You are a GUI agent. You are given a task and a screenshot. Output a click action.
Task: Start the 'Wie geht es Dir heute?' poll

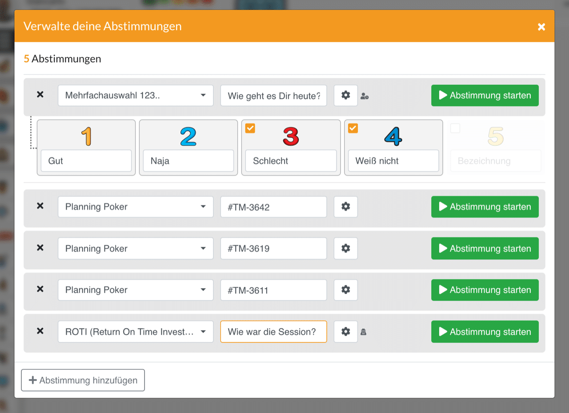485,96
